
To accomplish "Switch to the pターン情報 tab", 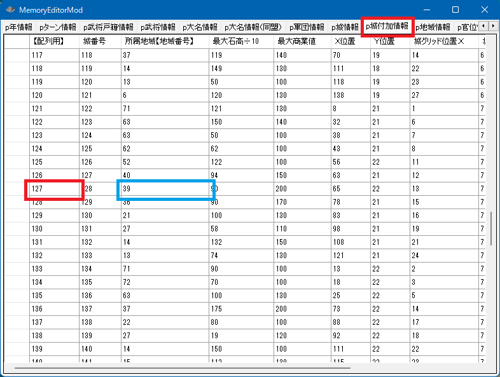I will pyautogui.click(x=57, y=27).
